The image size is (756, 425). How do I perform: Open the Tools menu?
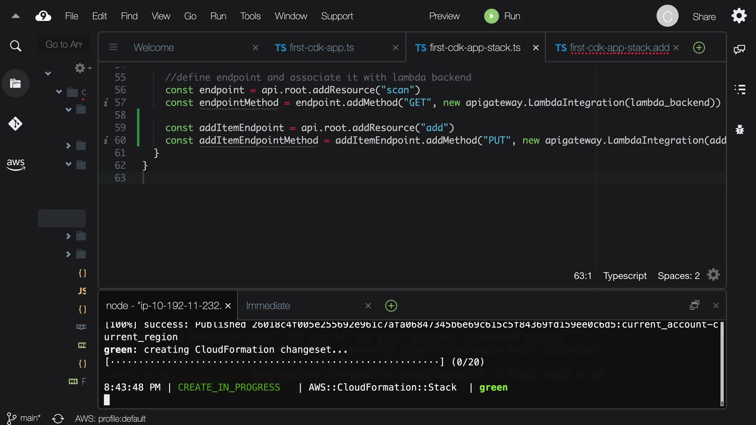click(250, 16)
